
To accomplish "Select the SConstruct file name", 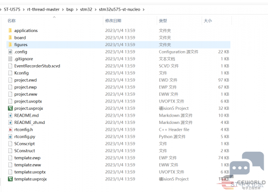I will (25, 151).
